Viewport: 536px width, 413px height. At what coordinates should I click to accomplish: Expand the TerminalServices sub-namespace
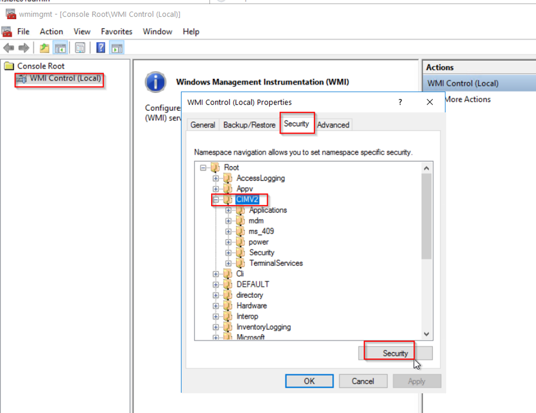pos(228,263)
